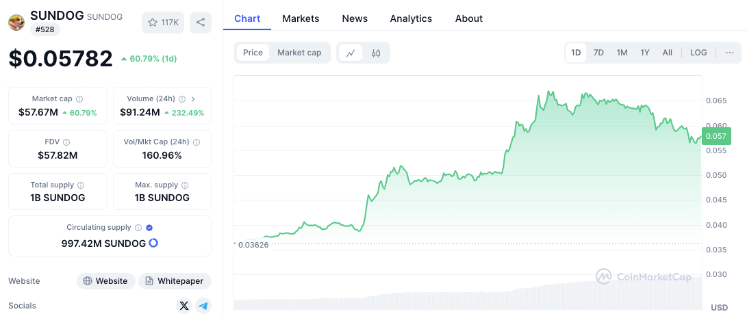Click the 160.96% Vol/Mkt Cap value
This screenshot has width=747, height=316.
162,155
